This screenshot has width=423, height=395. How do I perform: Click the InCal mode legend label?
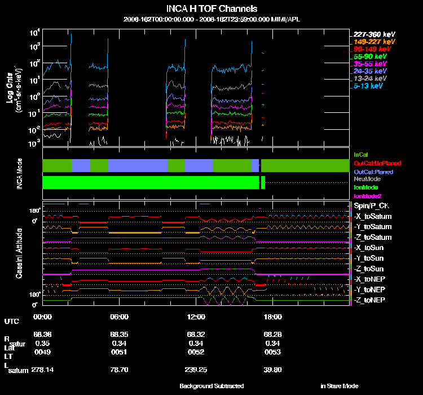[x=361, y=155]
